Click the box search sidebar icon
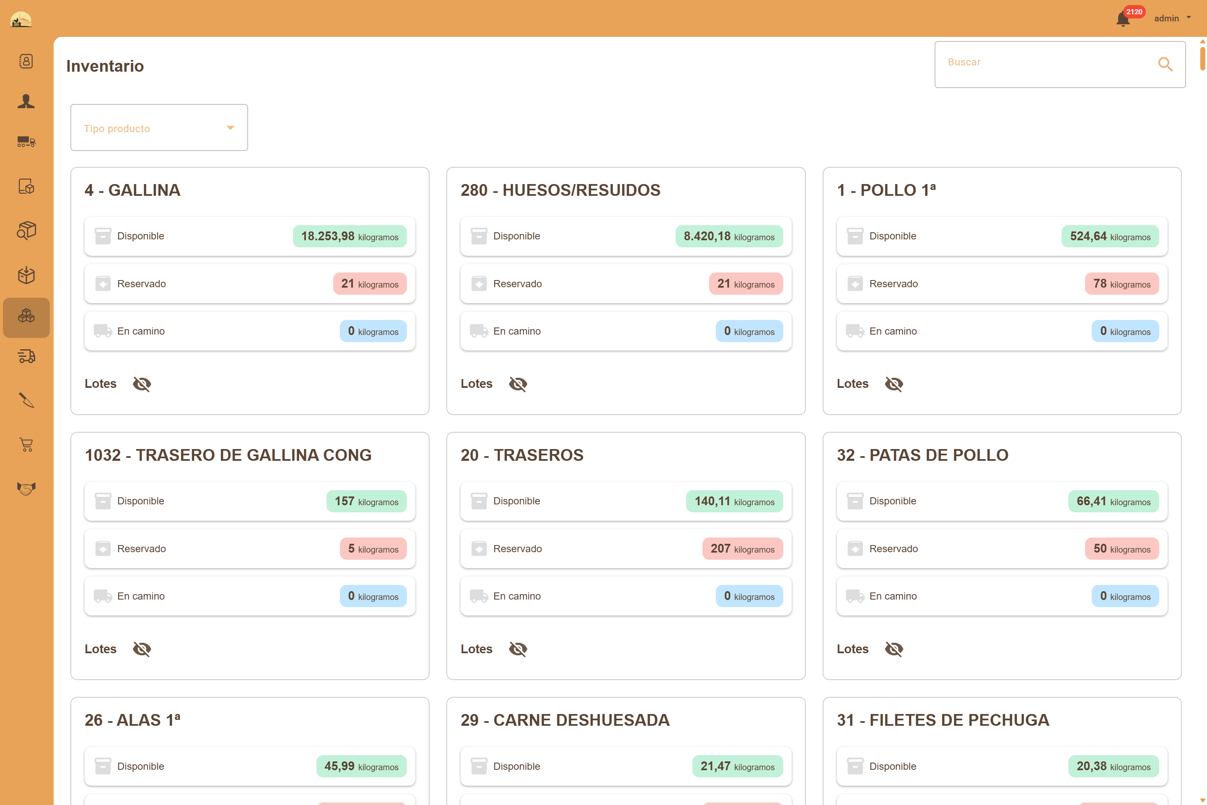 pyautogui.click(x=26, y=231)
